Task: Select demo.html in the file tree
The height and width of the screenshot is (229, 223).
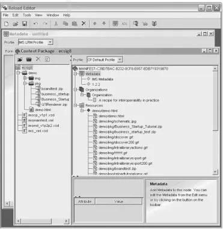Action: point(43,110)
